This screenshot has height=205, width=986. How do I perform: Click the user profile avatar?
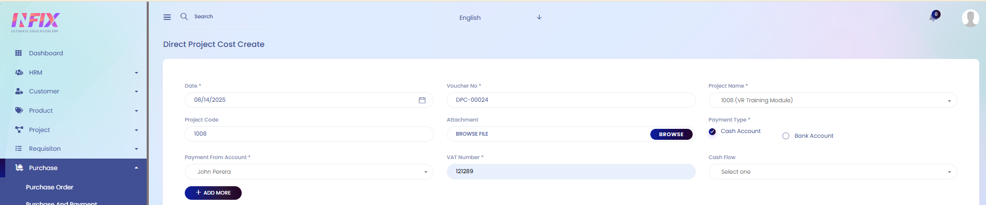[x=970, y=18]
